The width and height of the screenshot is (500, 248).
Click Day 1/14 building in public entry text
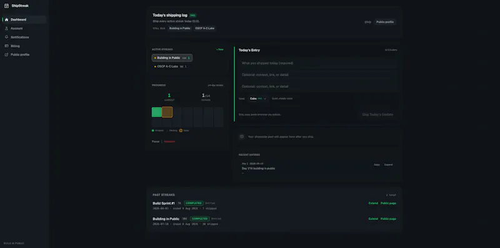(x=258, y=168)
